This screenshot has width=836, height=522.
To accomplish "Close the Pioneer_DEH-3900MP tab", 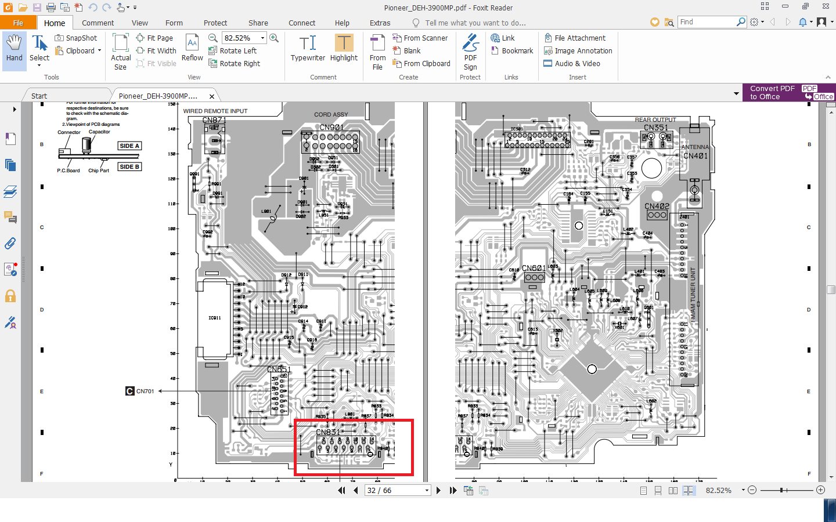I will [x=212, y=96].
